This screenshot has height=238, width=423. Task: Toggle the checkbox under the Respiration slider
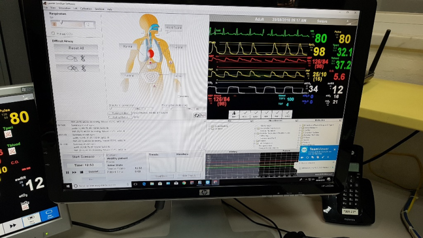[52, 34]
